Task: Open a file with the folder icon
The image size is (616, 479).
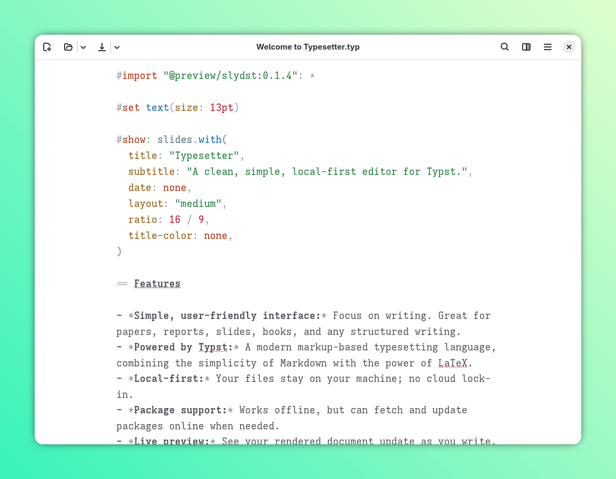Action: tap(68, 47)
